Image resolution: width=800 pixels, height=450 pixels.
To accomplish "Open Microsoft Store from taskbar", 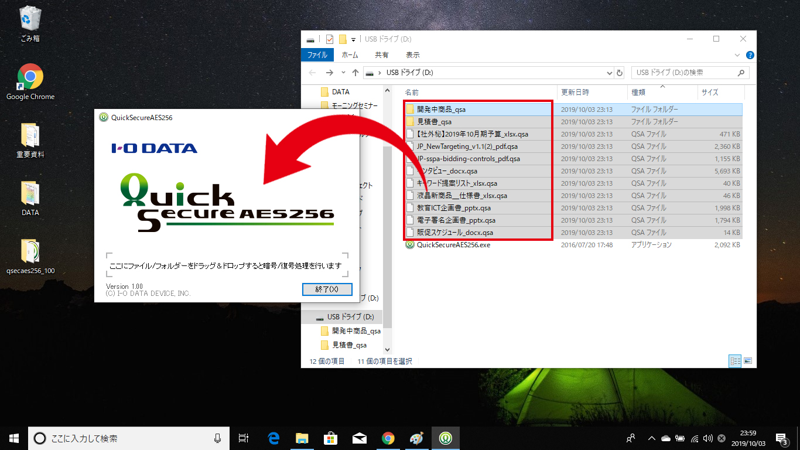I will [x=330, y=438].
